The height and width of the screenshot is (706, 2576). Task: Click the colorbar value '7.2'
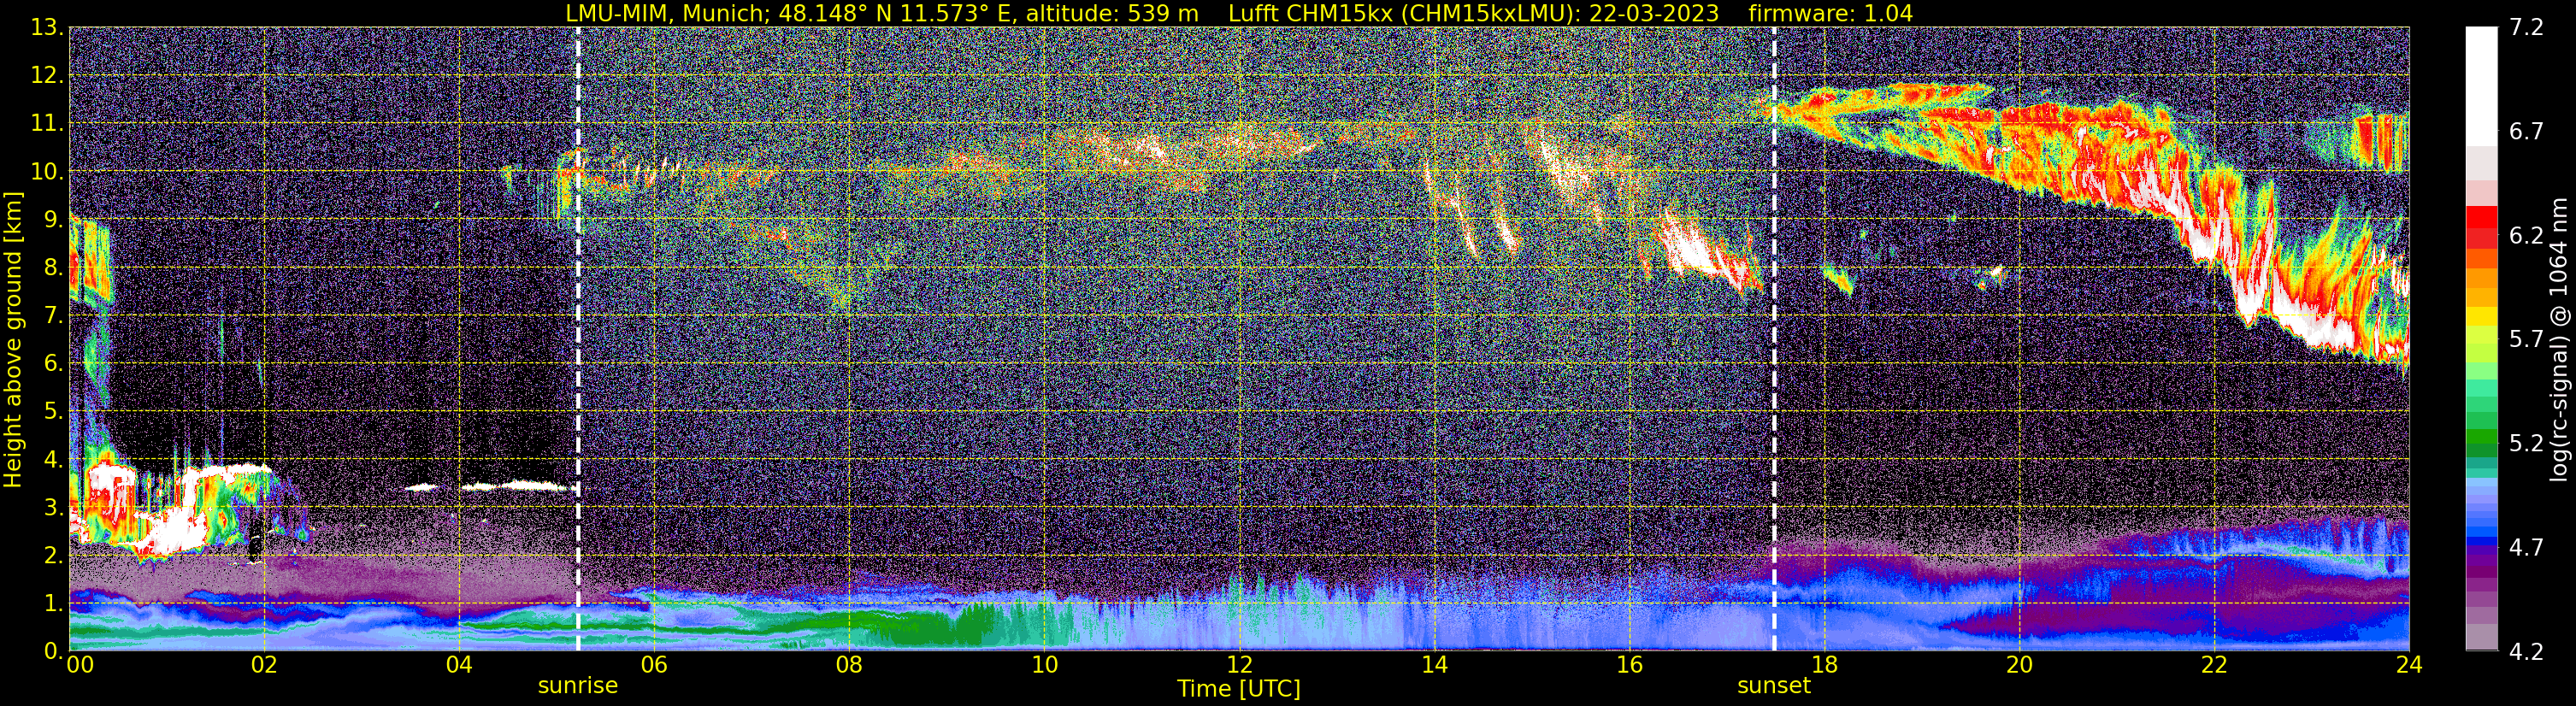tap(2526, 27)
